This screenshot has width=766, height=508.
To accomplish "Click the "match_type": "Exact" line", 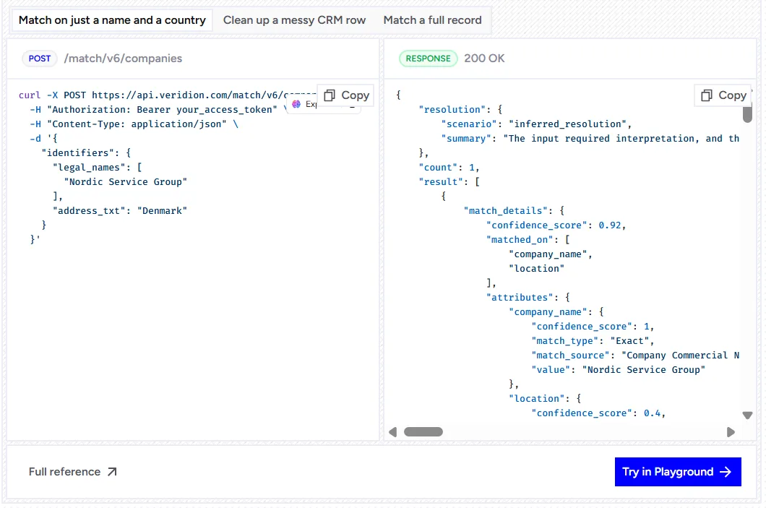I will coord(593,341).
